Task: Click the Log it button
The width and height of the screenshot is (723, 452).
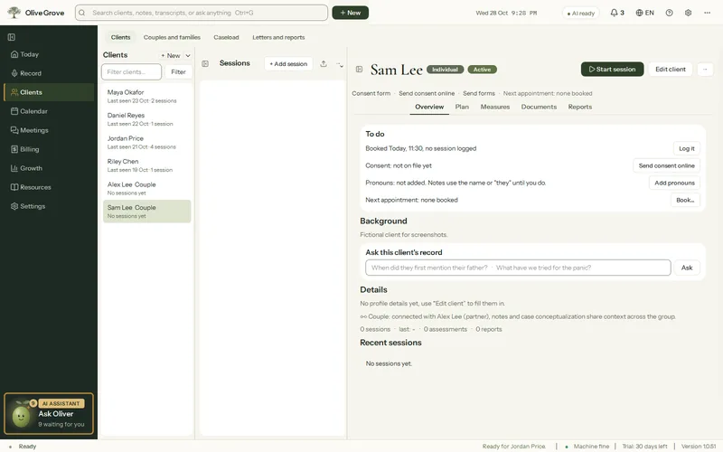Action: pos(687,148)
